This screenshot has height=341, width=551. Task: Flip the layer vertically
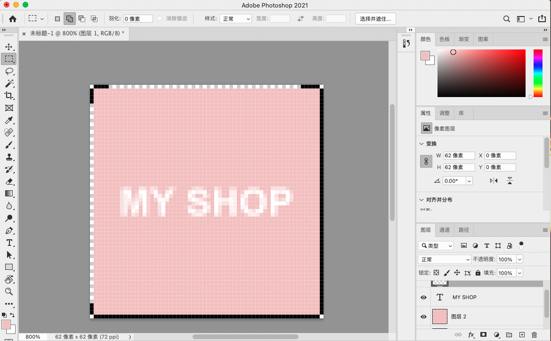[x=510, y=181]
